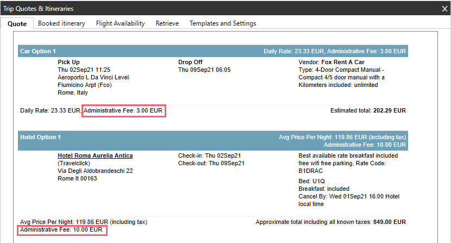Click the Hotel Option 1 header

pyautogui.click(x=40, y=137)
